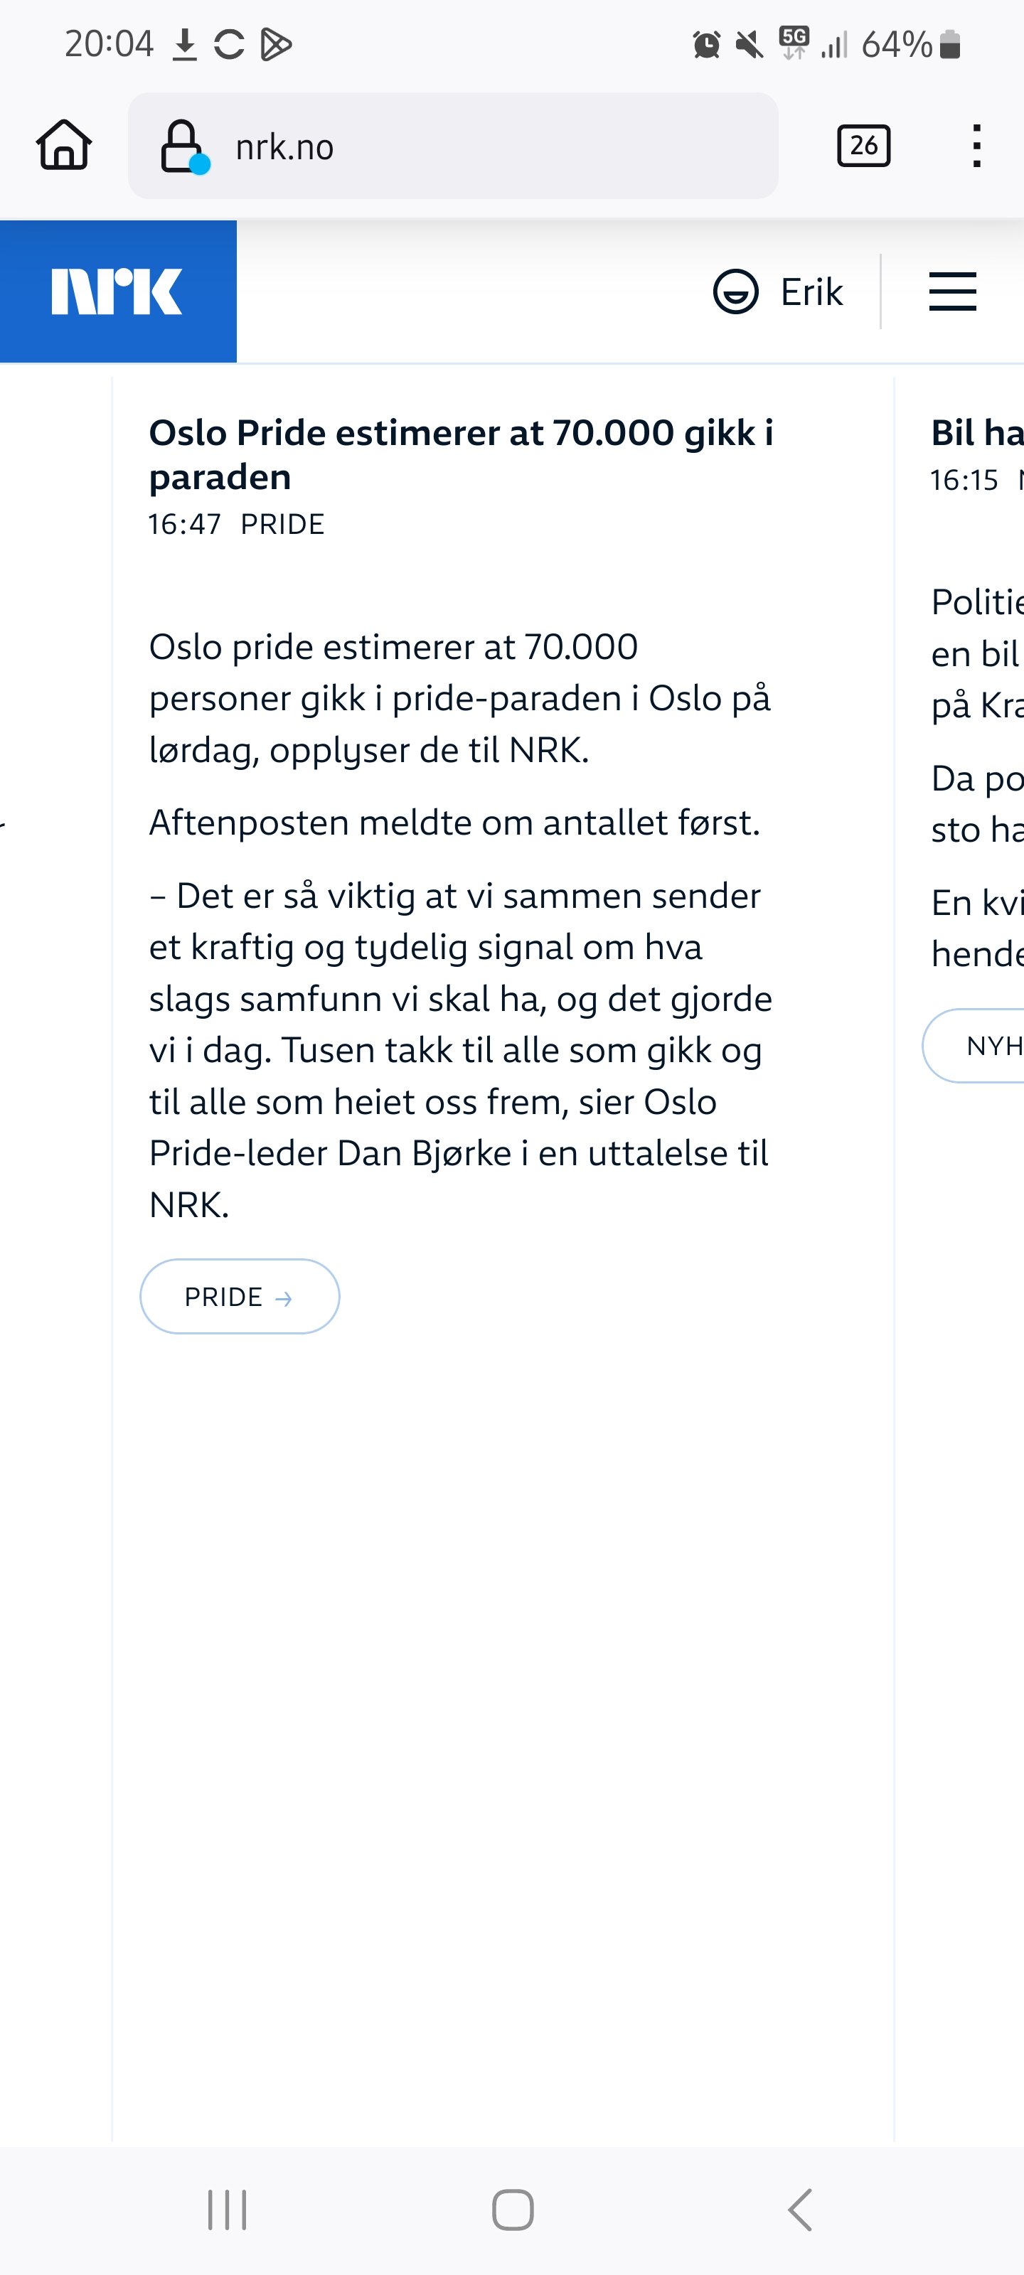Open the NRK hamburger menu

click(952, 292)
